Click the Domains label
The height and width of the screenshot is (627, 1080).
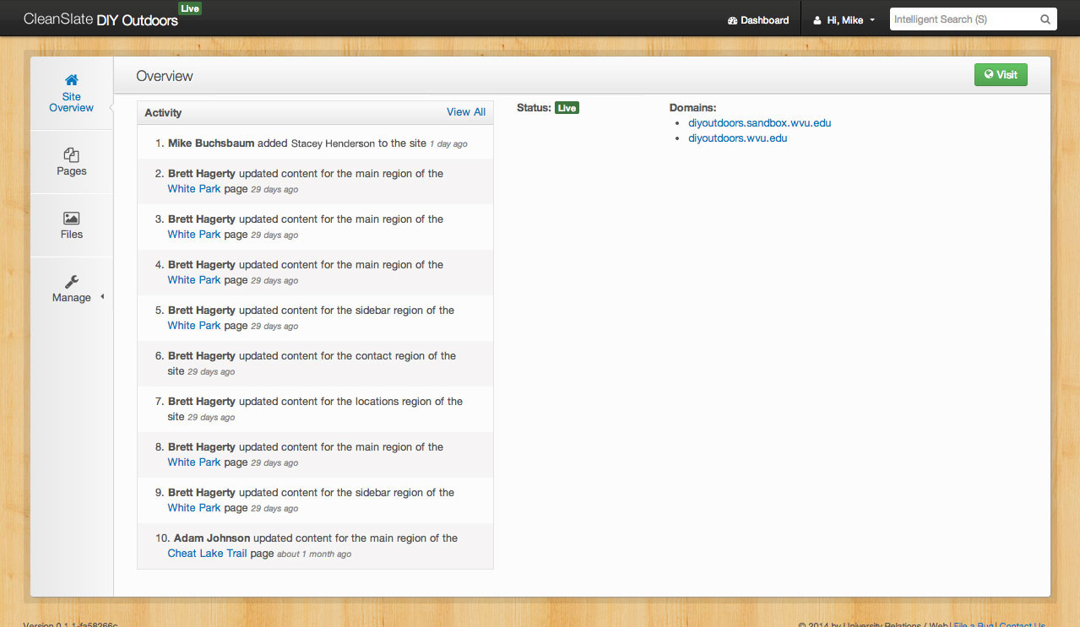(x=692, y=108)
